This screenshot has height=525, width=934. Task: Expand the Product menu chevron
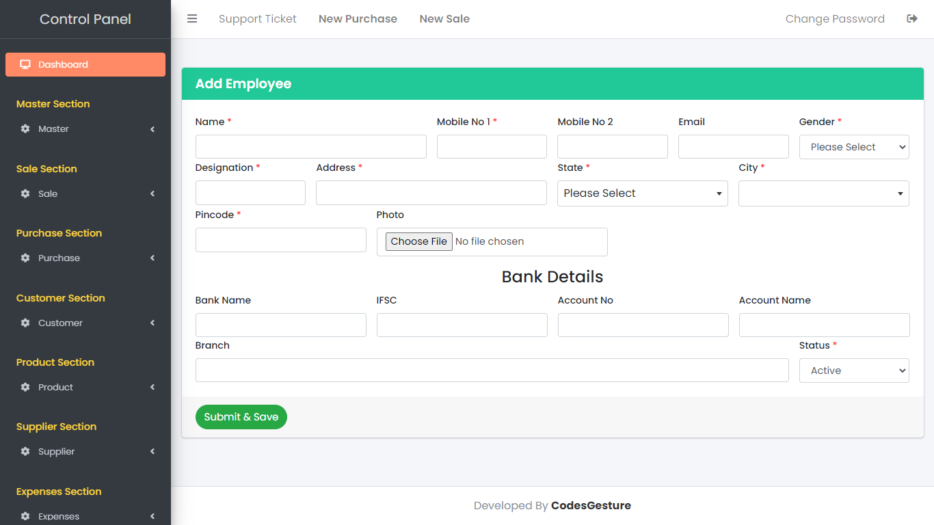click(x=152, y=387)
